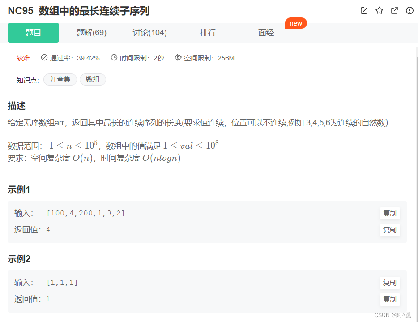Click the 要求 complexity requirement line
The width and height of the screenshot is (418, 322).
(94, 158)
